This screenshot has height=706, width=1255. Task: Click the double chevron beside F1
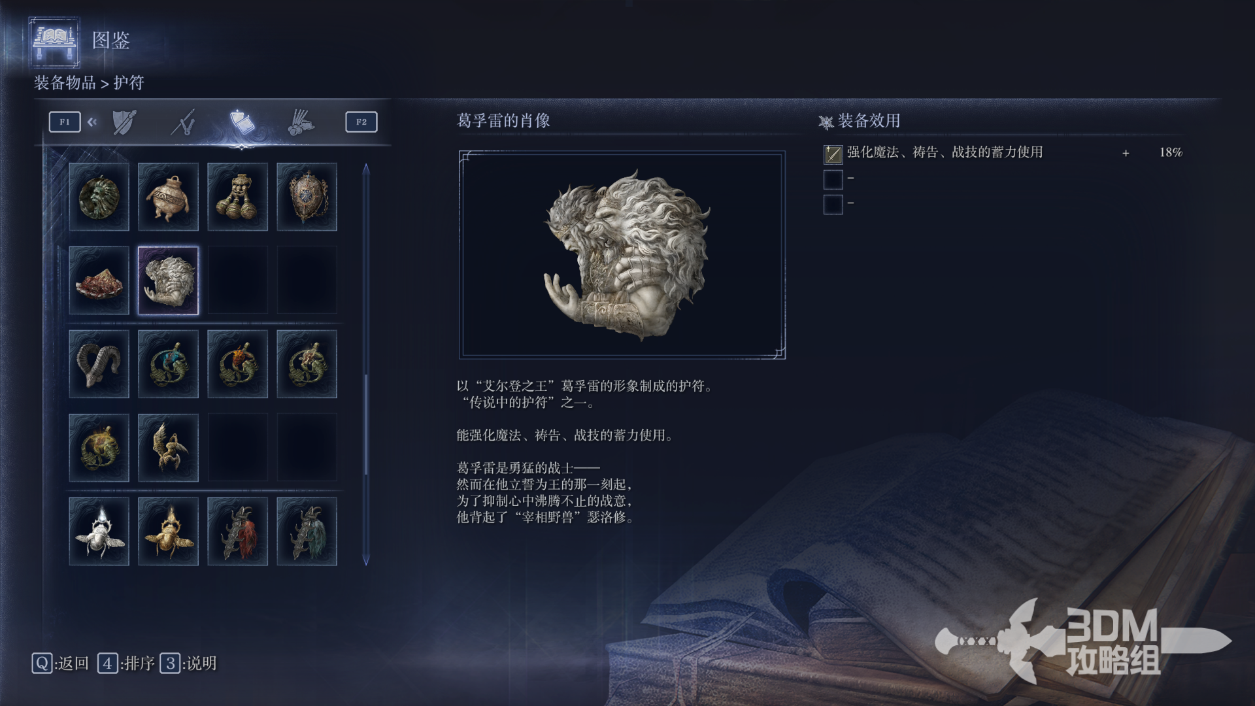92,122
